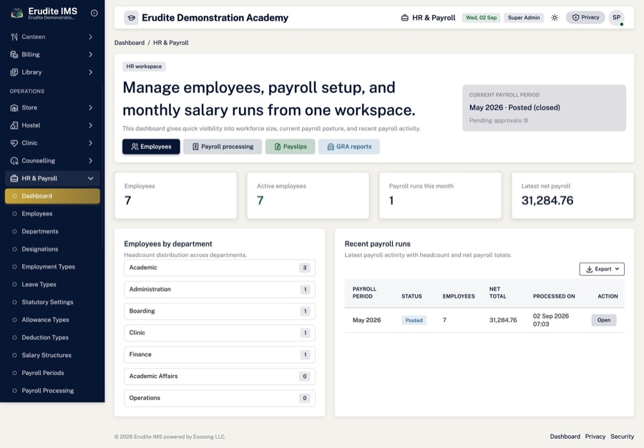The width and height of the screenshot is (644, 448).
Task: Click footer Privacy link
Action: pos(595,437)
